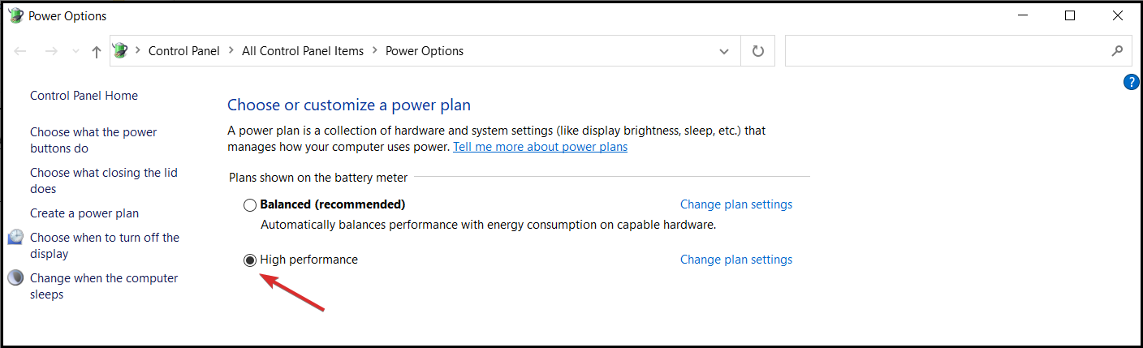This screenshot has height=348, width=1143.
Task: Open Control Panel Home
Action: pos(84,96)
